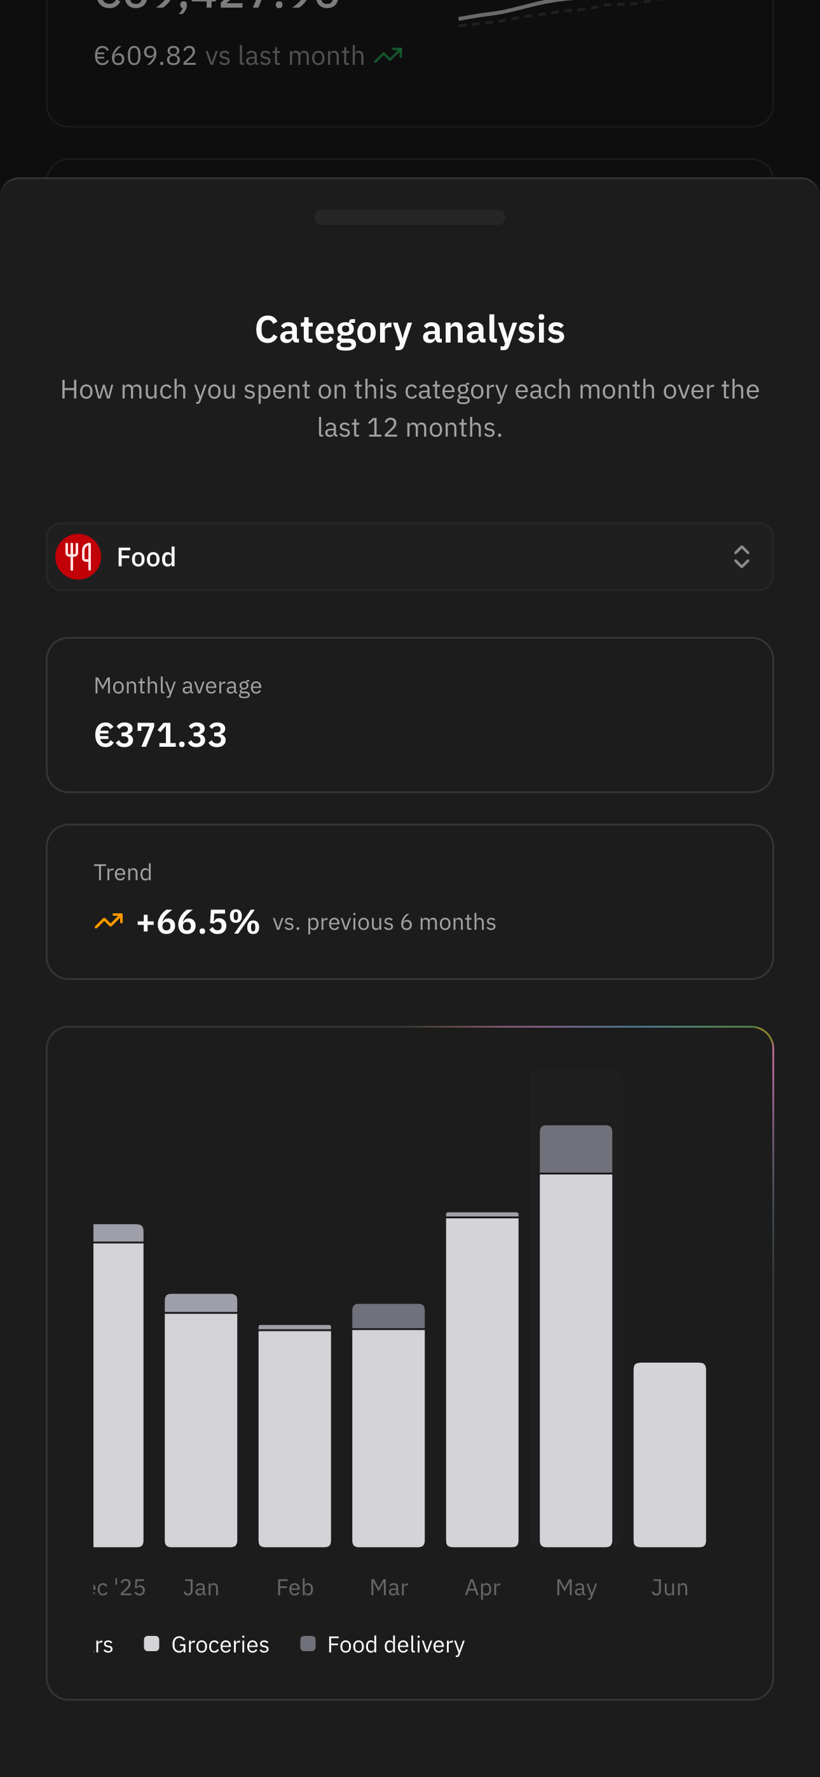The width and height of the screenshot is (820, 1777).
Task: Click the Feb axis label
Action: [295, 1588]
